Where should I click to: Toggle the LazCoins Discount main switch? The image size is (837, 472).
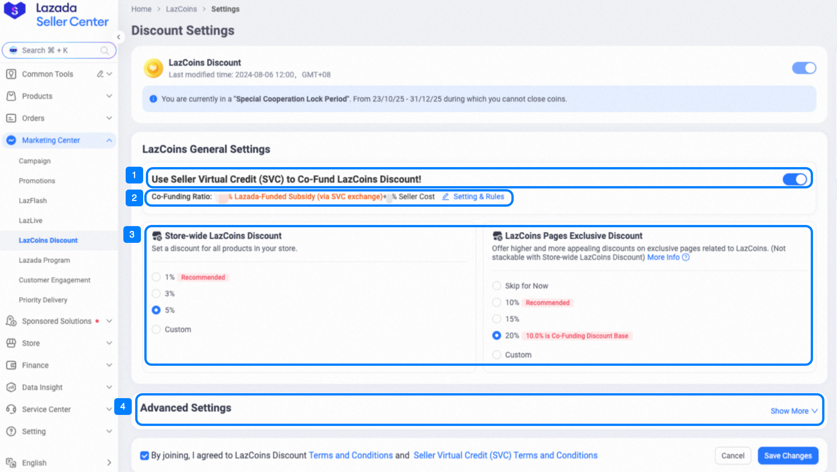(804, 68)
